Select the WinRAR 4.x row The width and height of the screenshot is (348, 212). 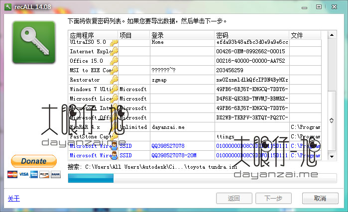(x=195, y=127)
